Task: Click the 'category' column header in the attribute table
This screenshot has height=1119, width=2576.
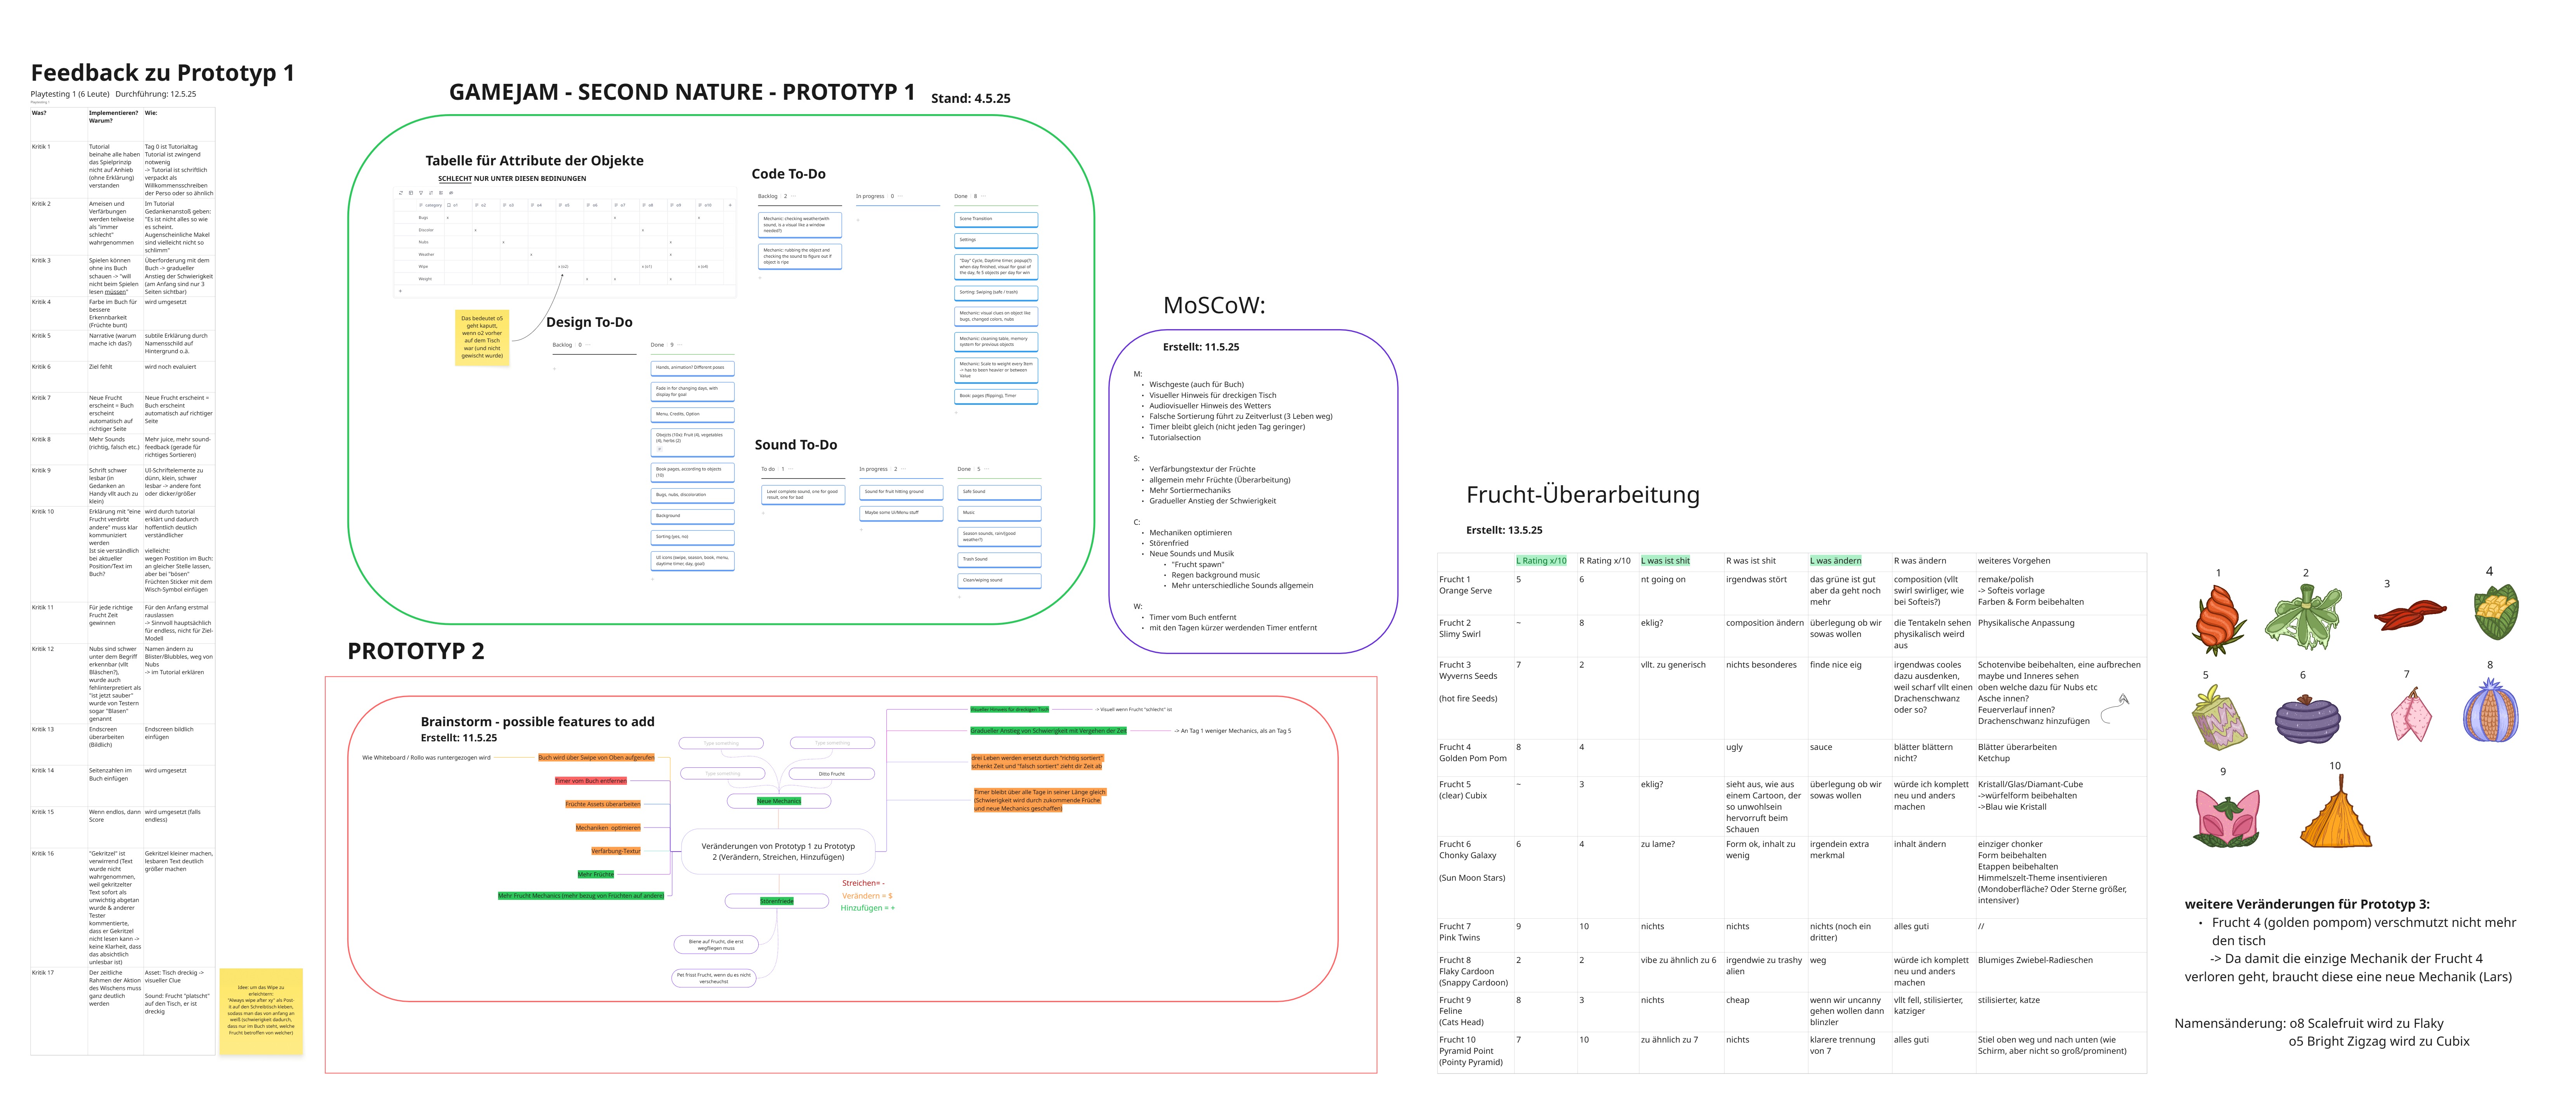Action: coord(431,205)
